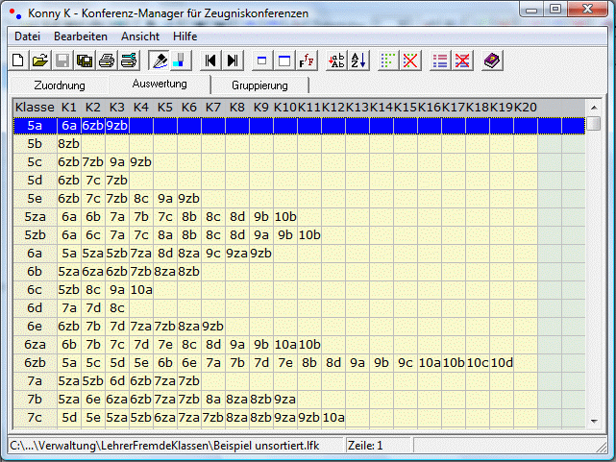Jump to last record arrow icon

coord(233,61)
